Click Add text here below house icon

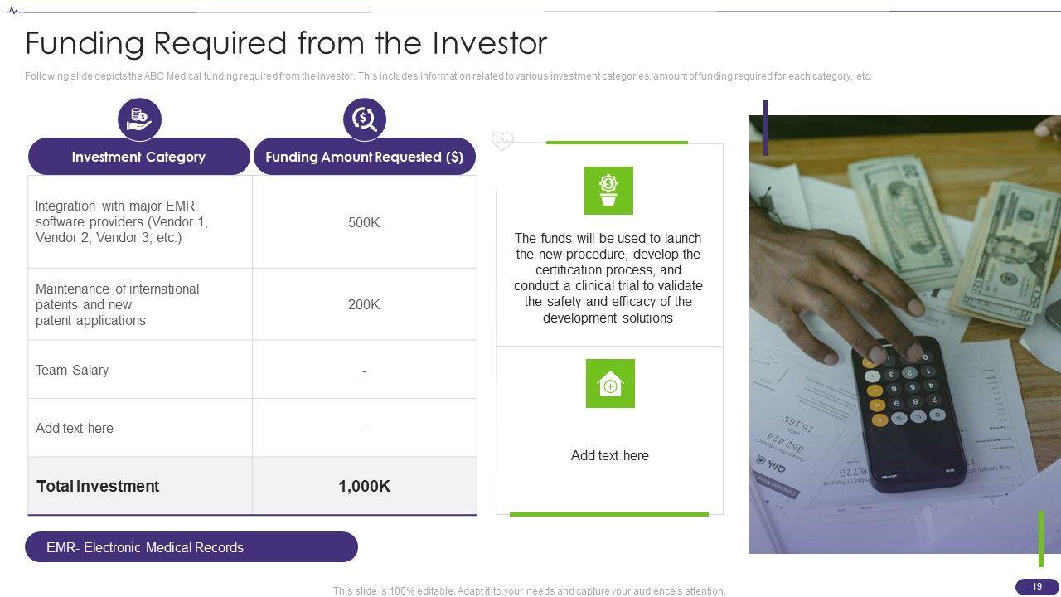[610, 455]
